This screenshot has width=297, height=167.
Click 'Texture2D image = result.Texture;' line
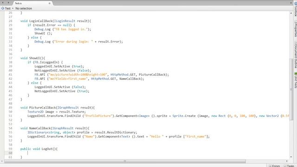57,112
